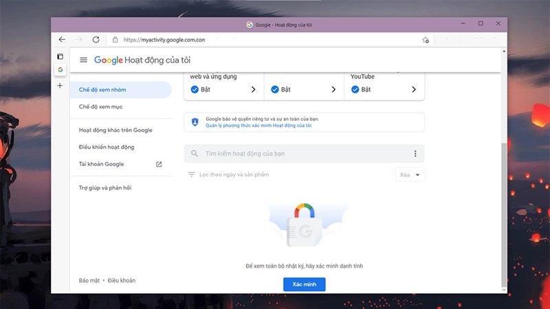Click the privacy shield icon
This screenshot has width=550, height=309.
click(195, 122)
